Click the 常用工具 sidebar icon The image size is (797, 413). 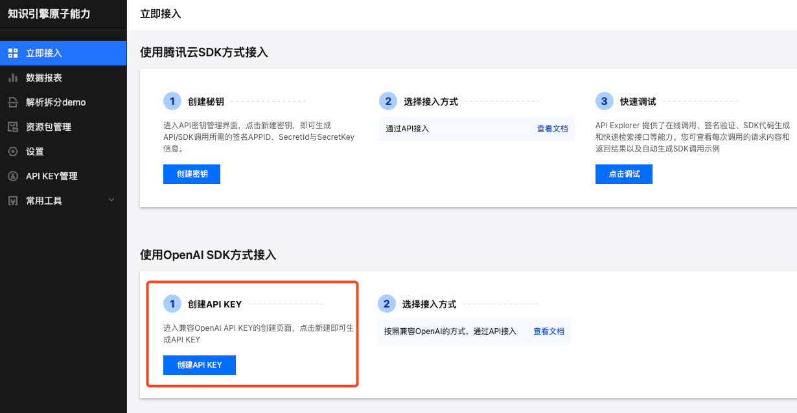click(13, 201)
